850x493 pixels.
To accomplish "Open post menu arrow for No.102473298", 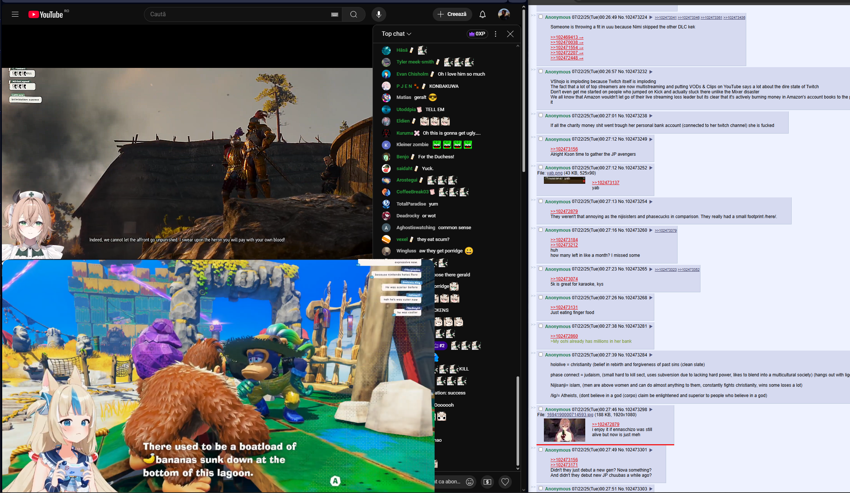I will click(x=651, y=410).
